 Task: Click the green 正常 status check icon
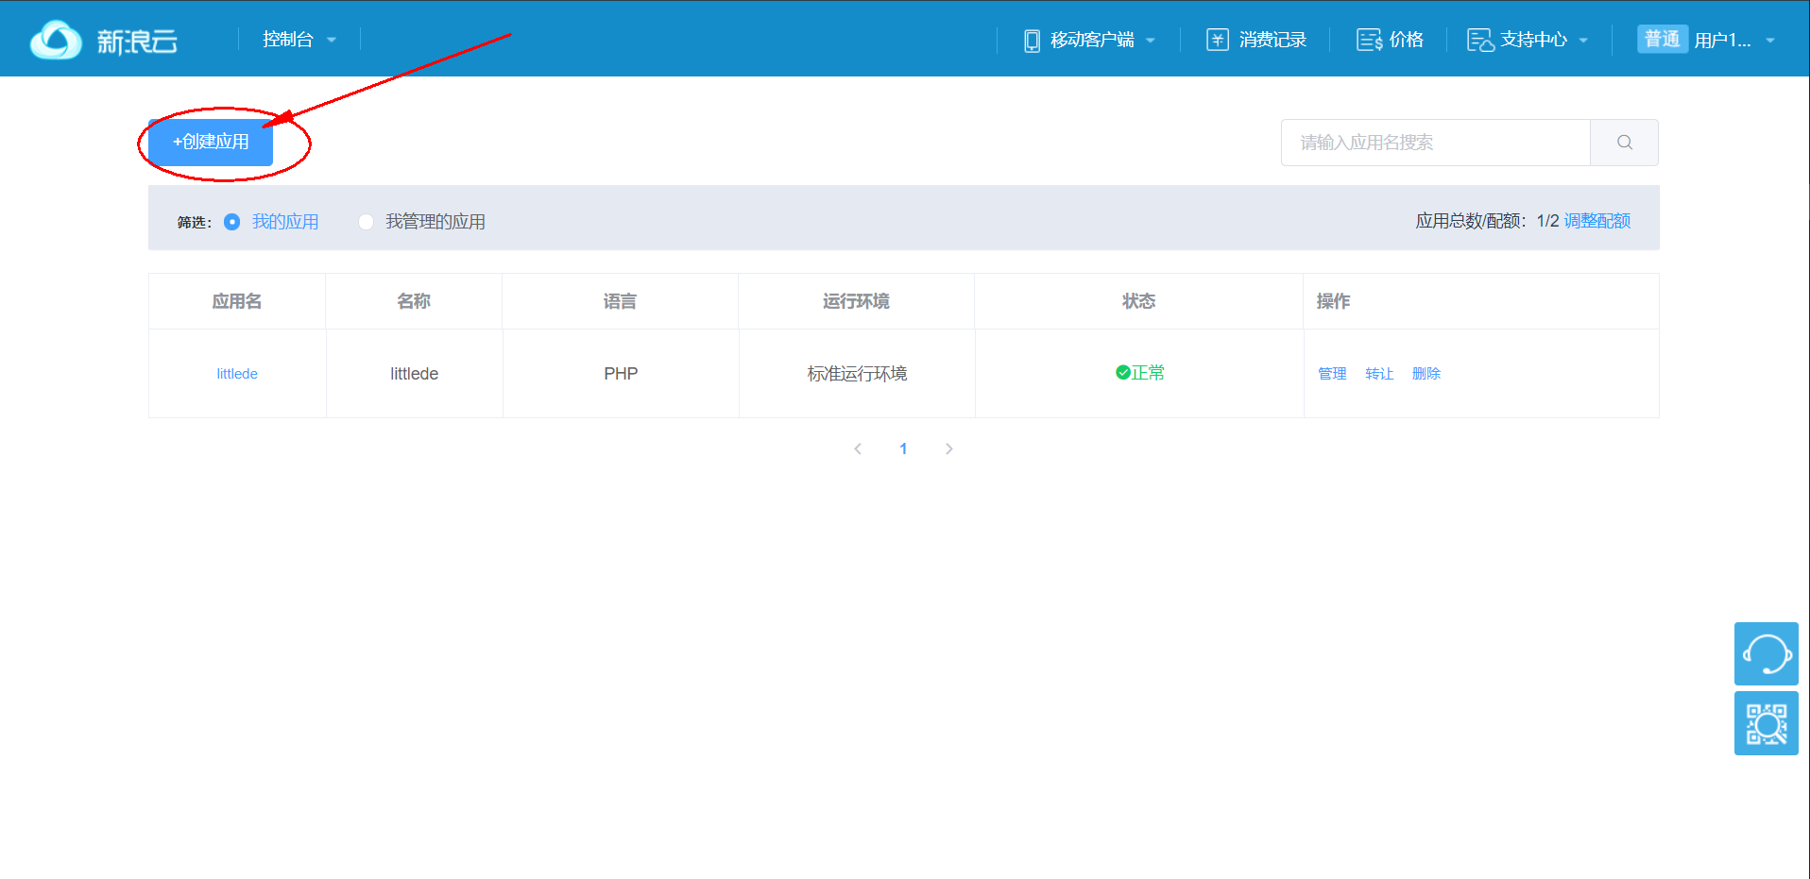1122,372
